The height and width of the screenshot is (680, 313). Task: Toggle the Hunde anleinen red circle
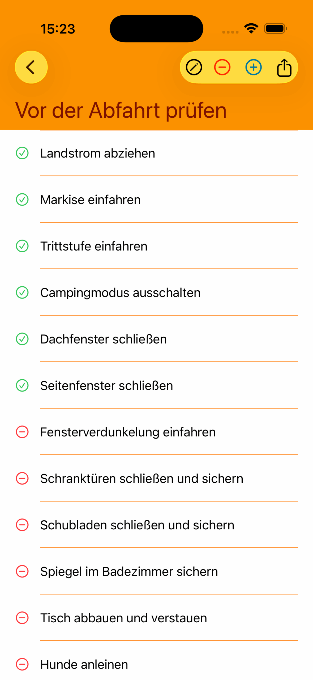pyautogui.click(x=22, y=665)
